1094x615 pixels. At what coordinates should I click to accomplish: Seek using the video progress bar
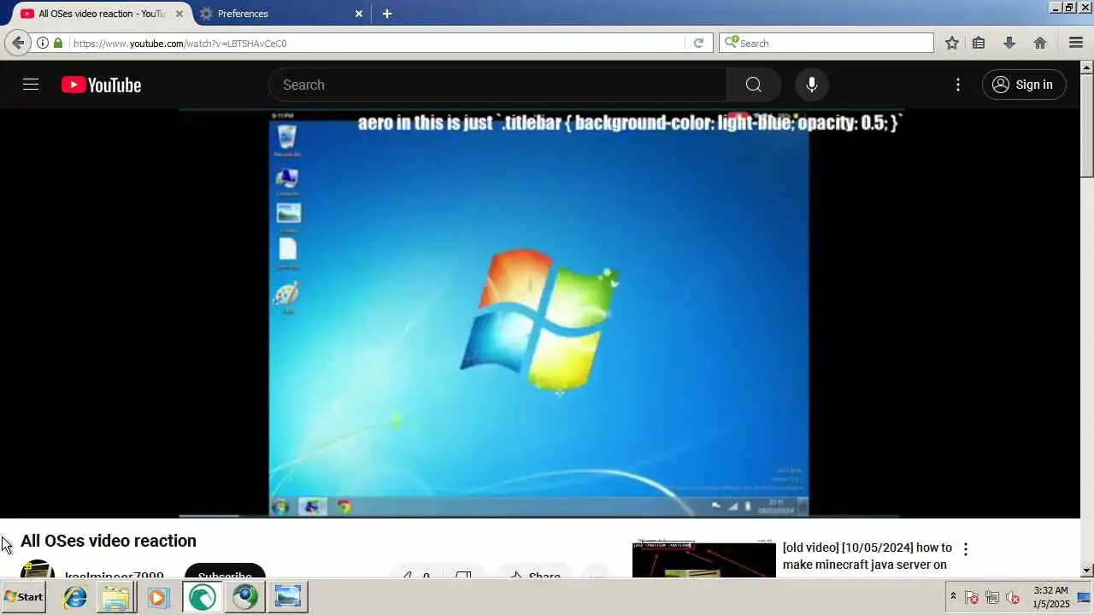pyautogui.click(x=540, y=516)
